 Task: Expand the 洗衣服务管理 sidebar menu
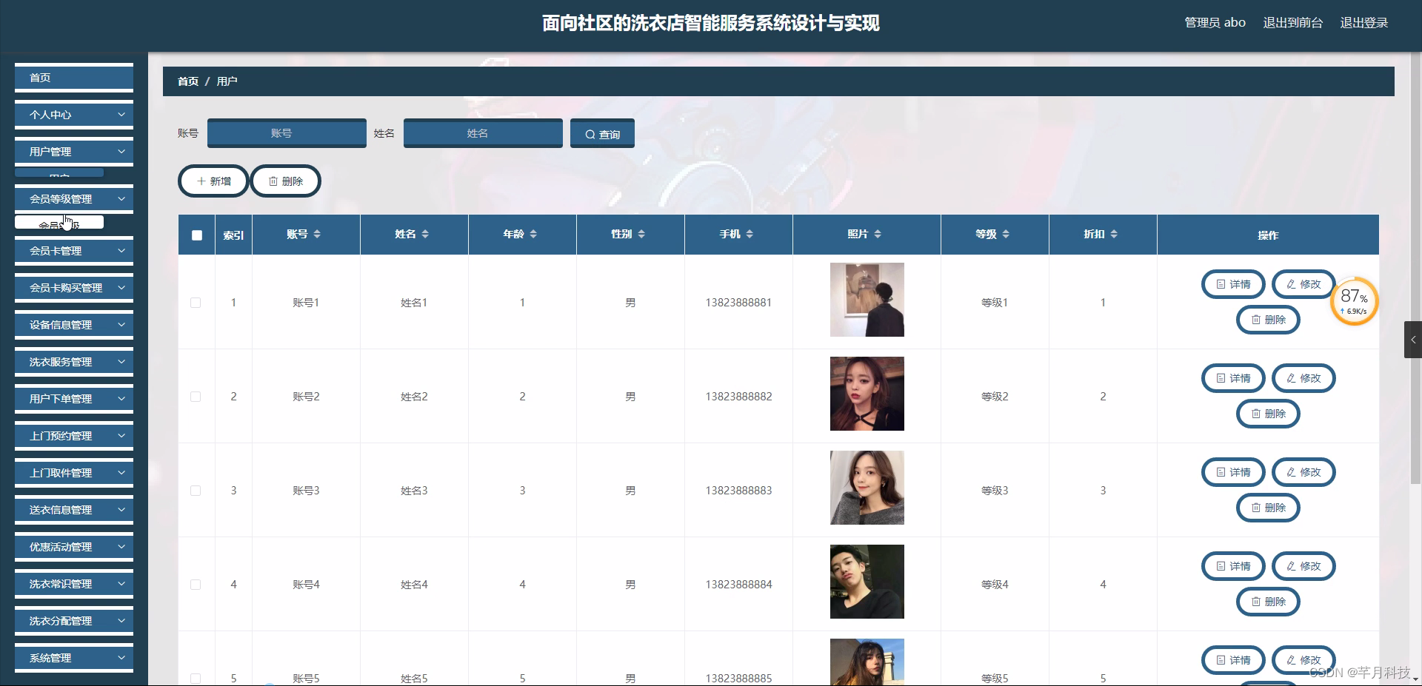tap(73, 361)
